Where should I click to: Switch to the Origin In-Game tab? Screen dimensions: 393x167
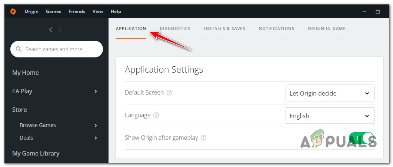327,29
